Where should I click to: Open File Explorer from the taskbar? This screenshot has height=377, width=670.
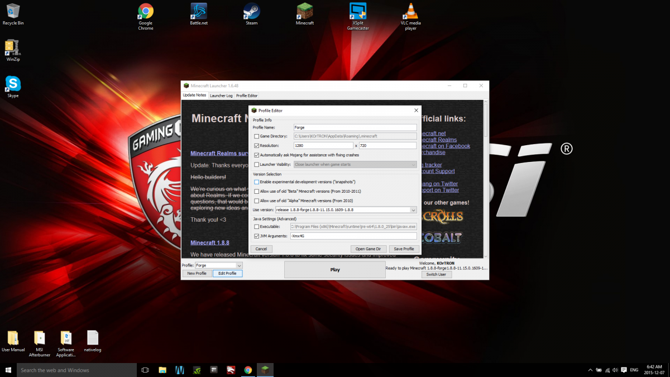click(x=162, y=370)
